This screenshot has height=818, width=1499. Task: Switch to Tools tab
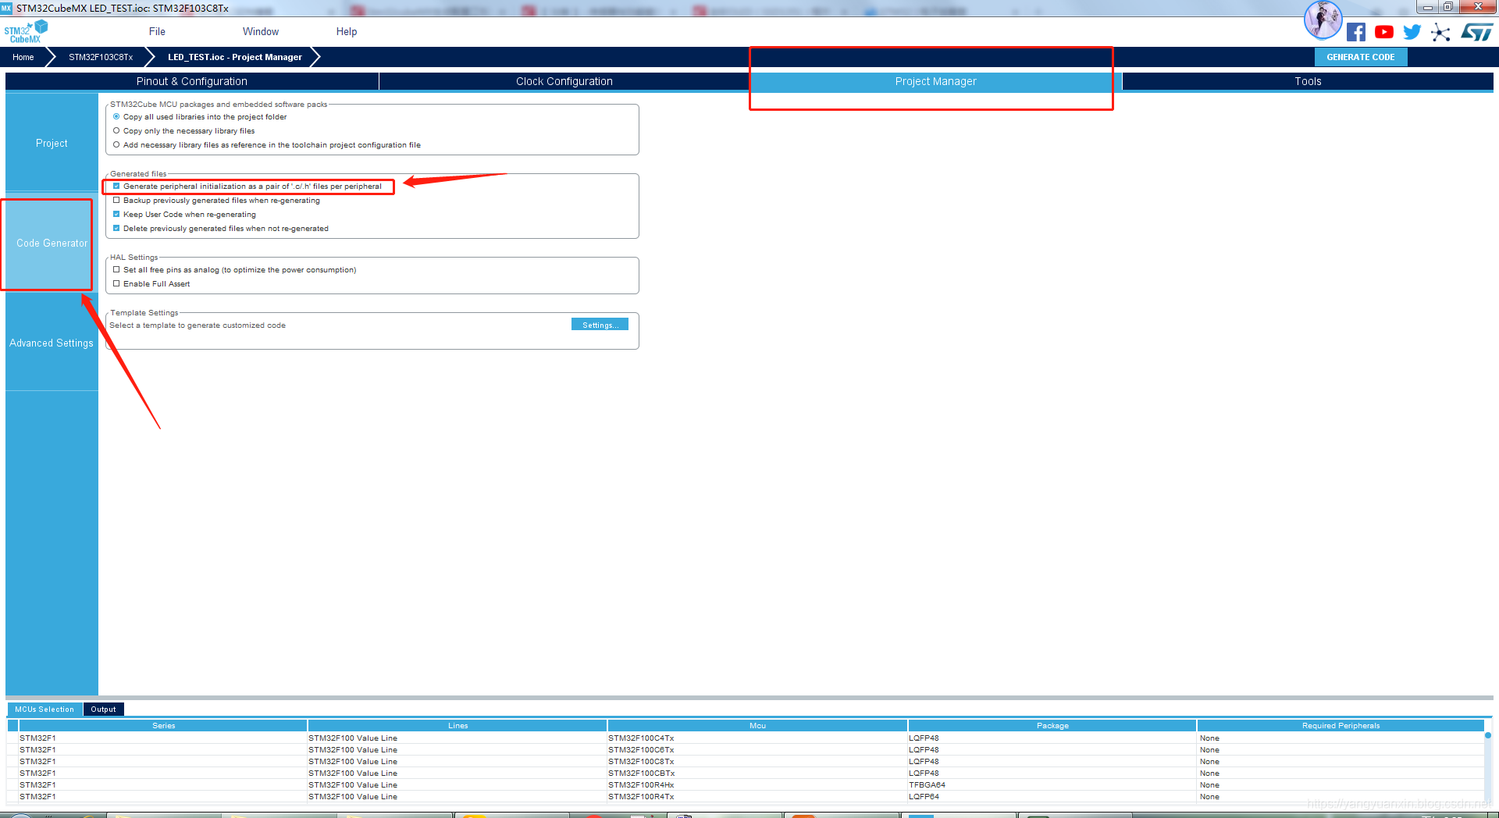pyautogui.click(x=1308, y=81)
